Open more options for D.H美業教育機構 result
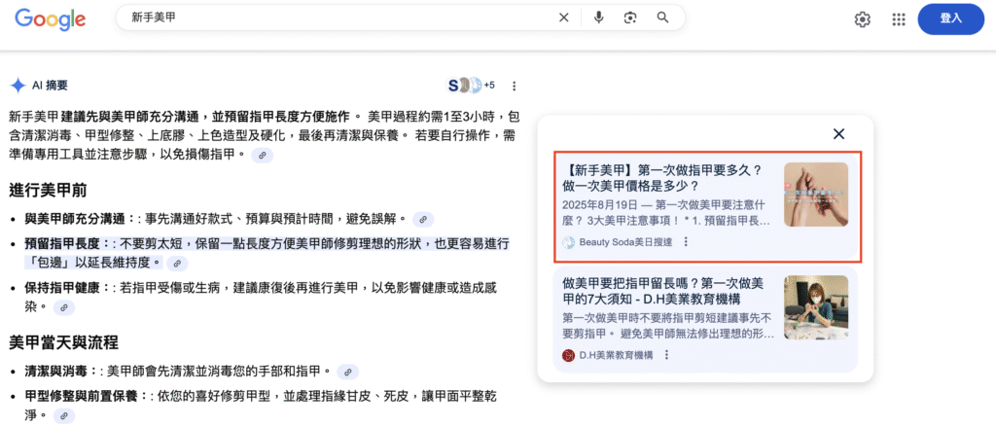Screen dimensions: 996x427 click(667, 355)
